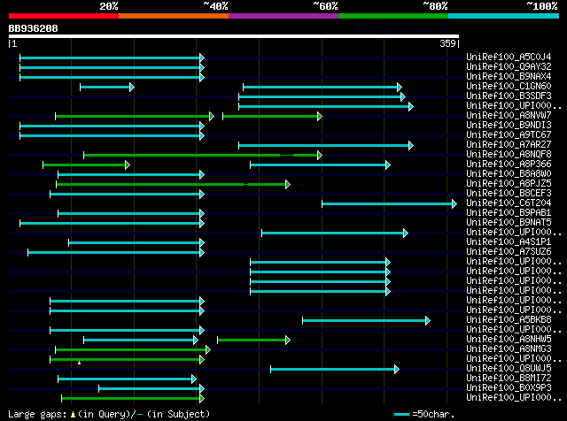Select the UniRef100_B0X9P3 label
Viewport: 567px width, 421px height.
(x=509, y=387)
